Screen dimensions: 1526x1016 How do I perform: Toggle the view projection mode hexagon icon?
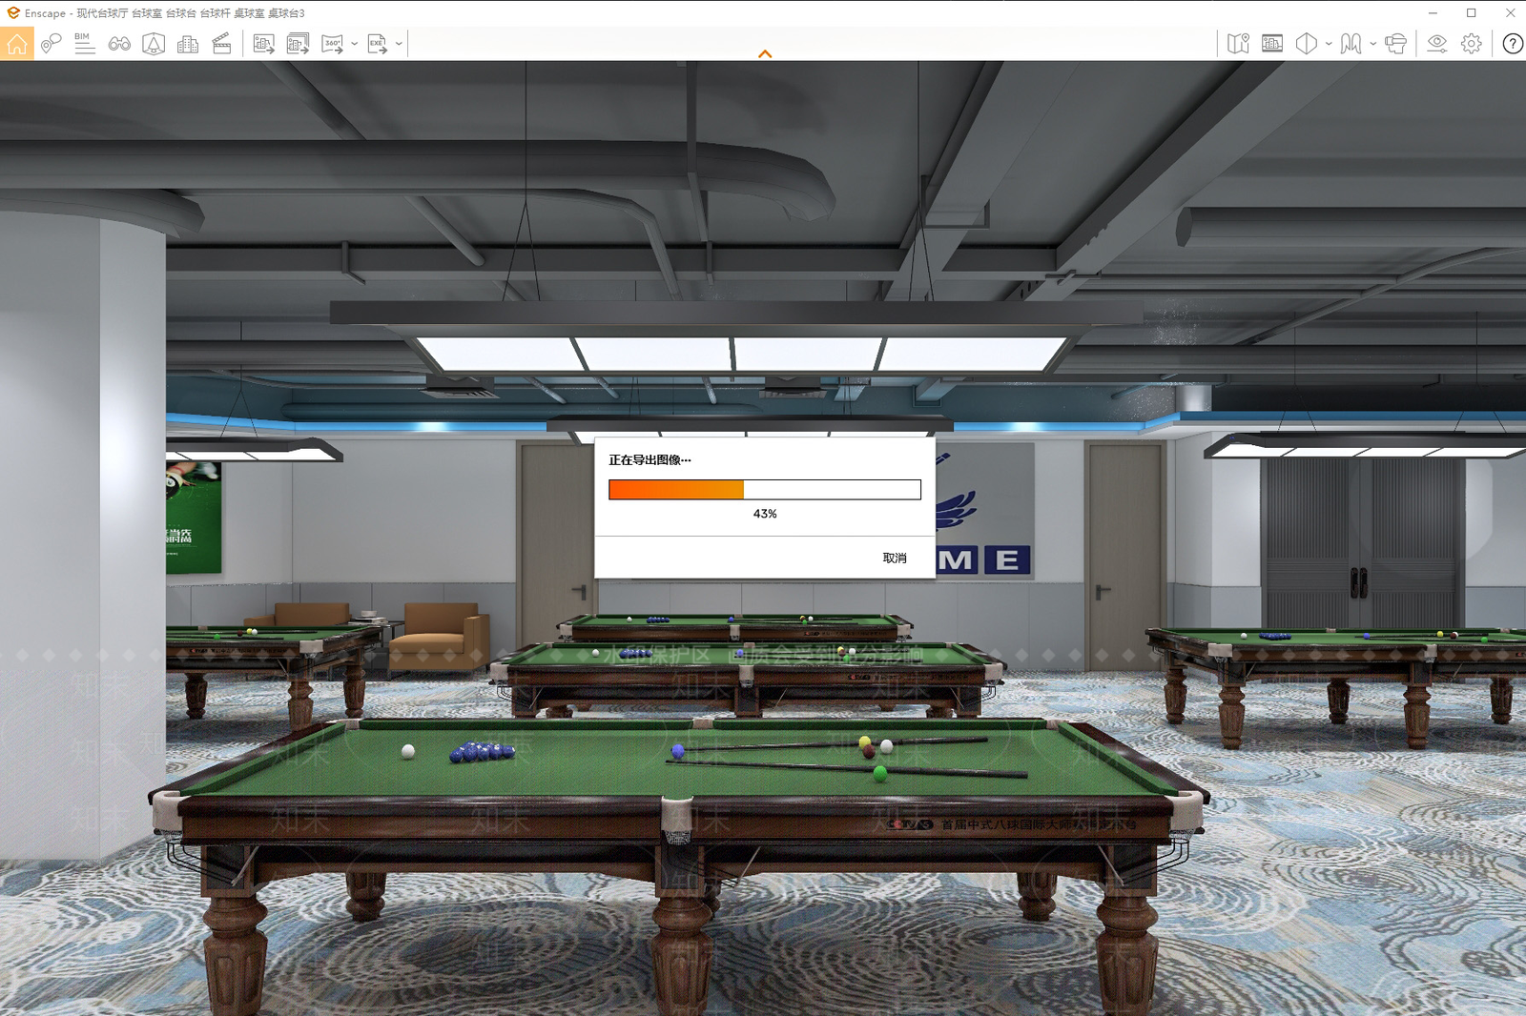[x=1307, y=44]
